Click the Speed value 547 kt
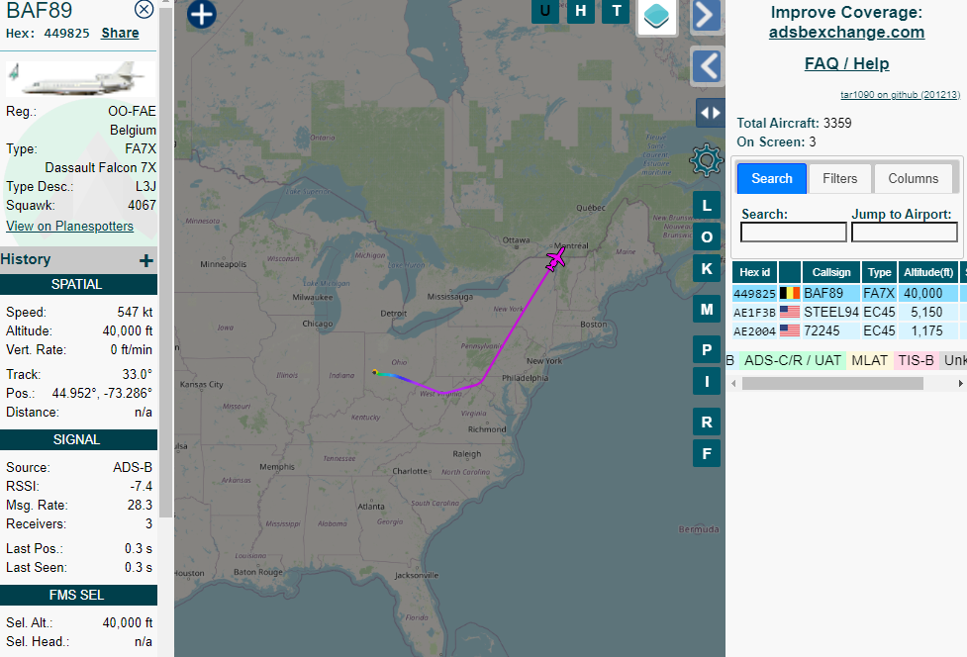This screenshot has height=657, width=967. (x=135, y=312)
